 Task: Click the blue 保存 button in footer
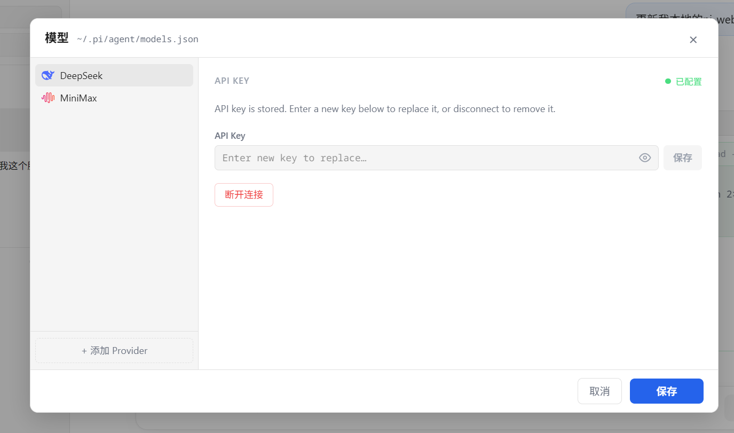pos(667,391)
